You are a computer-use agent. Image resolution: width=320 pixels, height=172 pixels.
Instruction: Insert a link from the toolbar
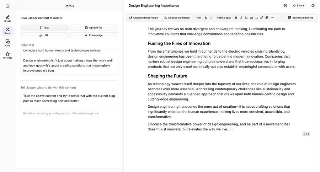click(262, 18)
